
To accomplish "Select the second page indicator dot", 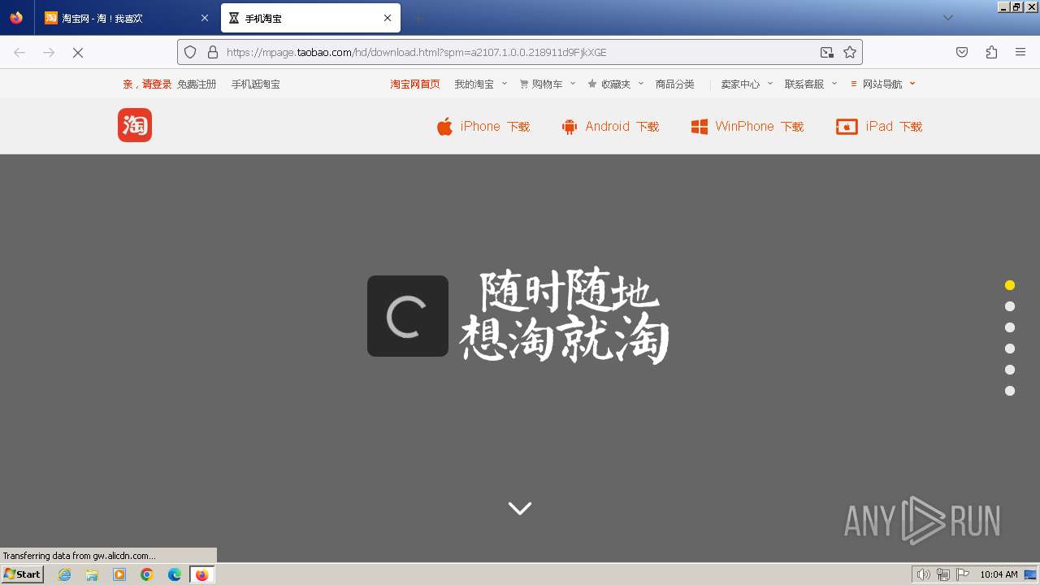I will [1010, 306].
